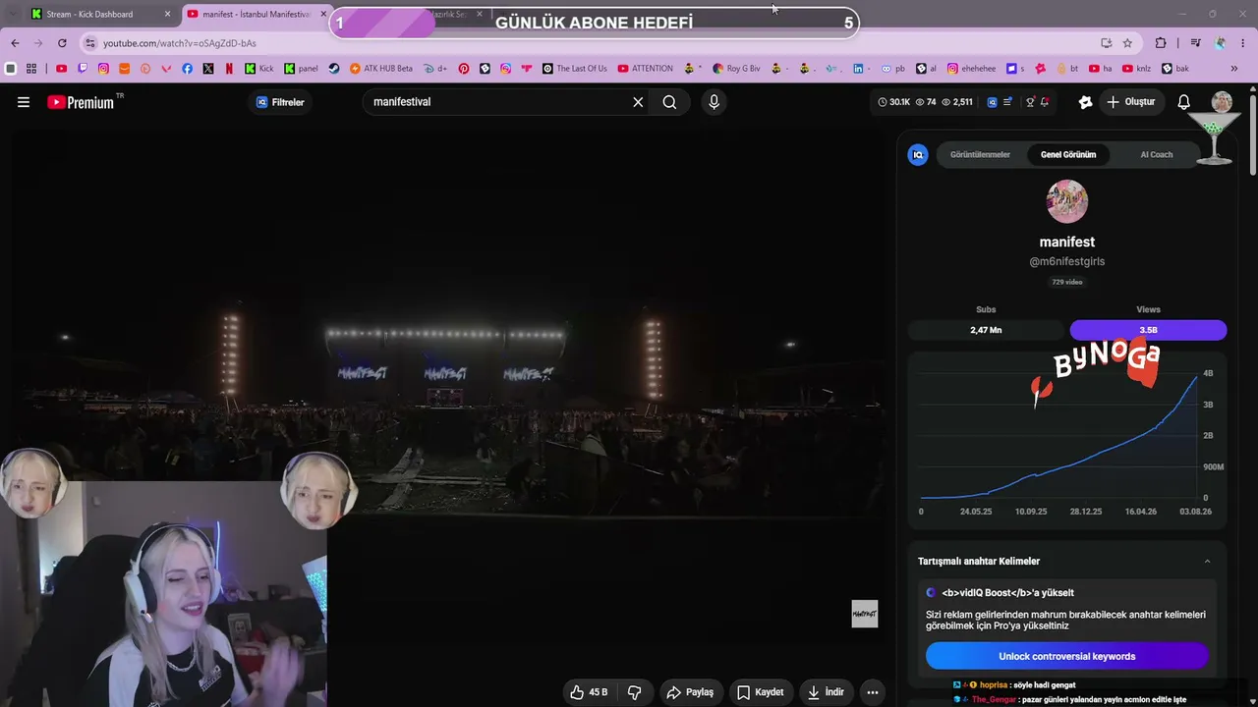Open the tab search dropdown arrow
Image resolution: width=1258 pixels, height=707 pixels.
click(13, 14)
